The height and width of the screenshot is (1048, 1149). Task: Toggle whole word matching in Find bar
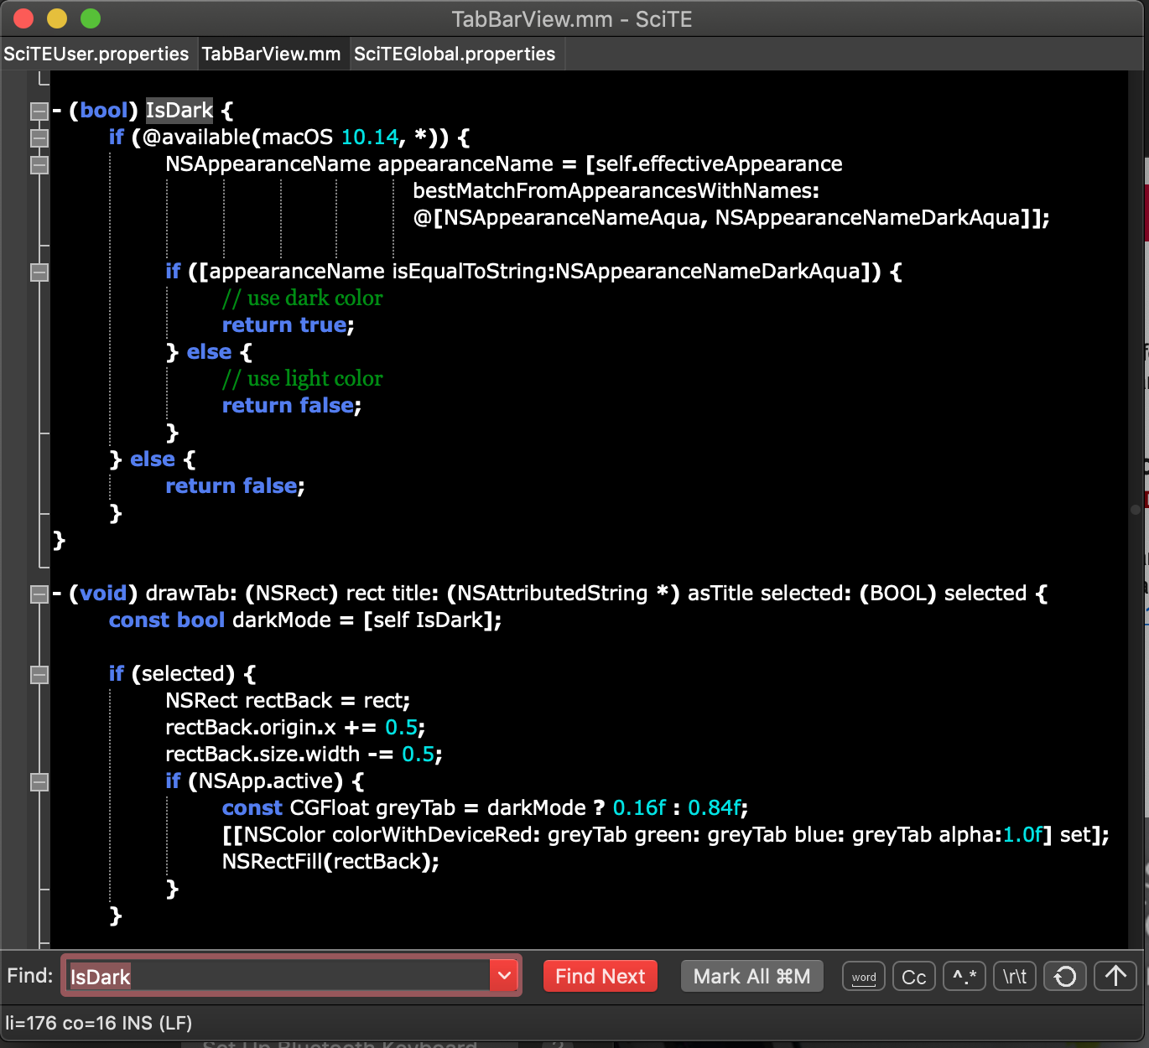pyautogui.click(x=863, y=977)
